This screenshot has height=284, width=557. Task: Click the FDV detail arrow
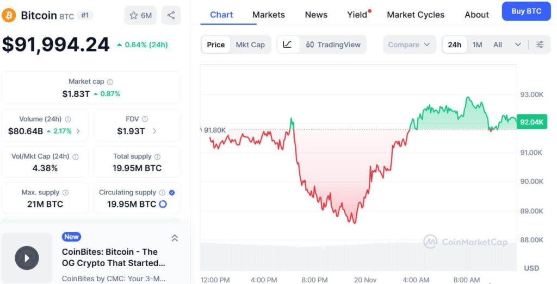(x=155, y=131)
